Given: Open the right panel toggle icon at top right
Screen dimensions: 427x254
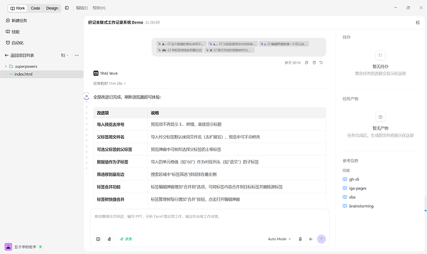Looking at the screenshot, I should tap(418, 23).
